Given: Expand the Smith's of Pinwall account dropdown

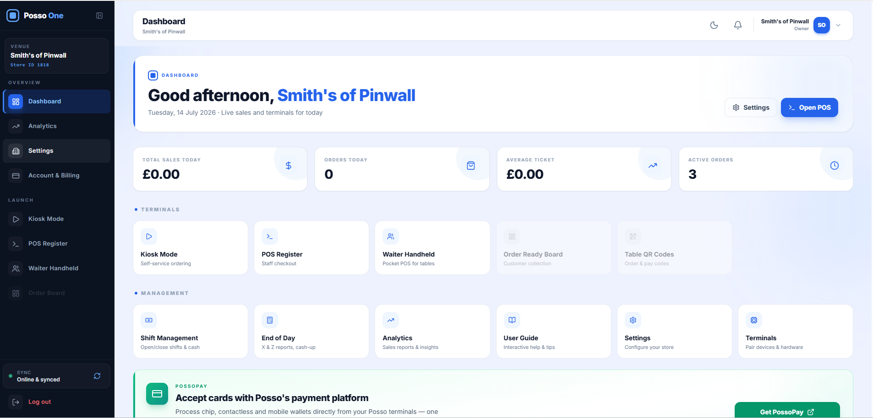Looking at the screenshot, I should tap(838, 25).
